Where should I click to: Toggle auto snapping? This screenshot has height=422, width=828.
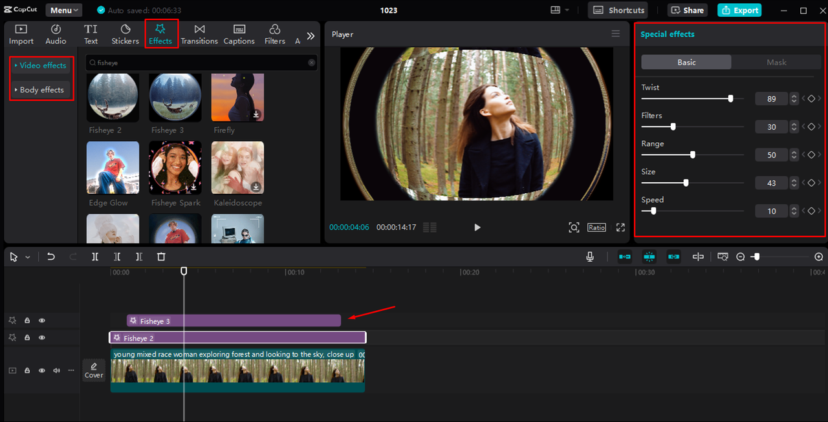coord(649,257)
